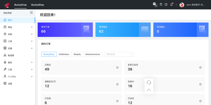This screenshot has width=211, height=105.
Task: Click the 商品 bag icon
Action: click(x=5, y=27)
